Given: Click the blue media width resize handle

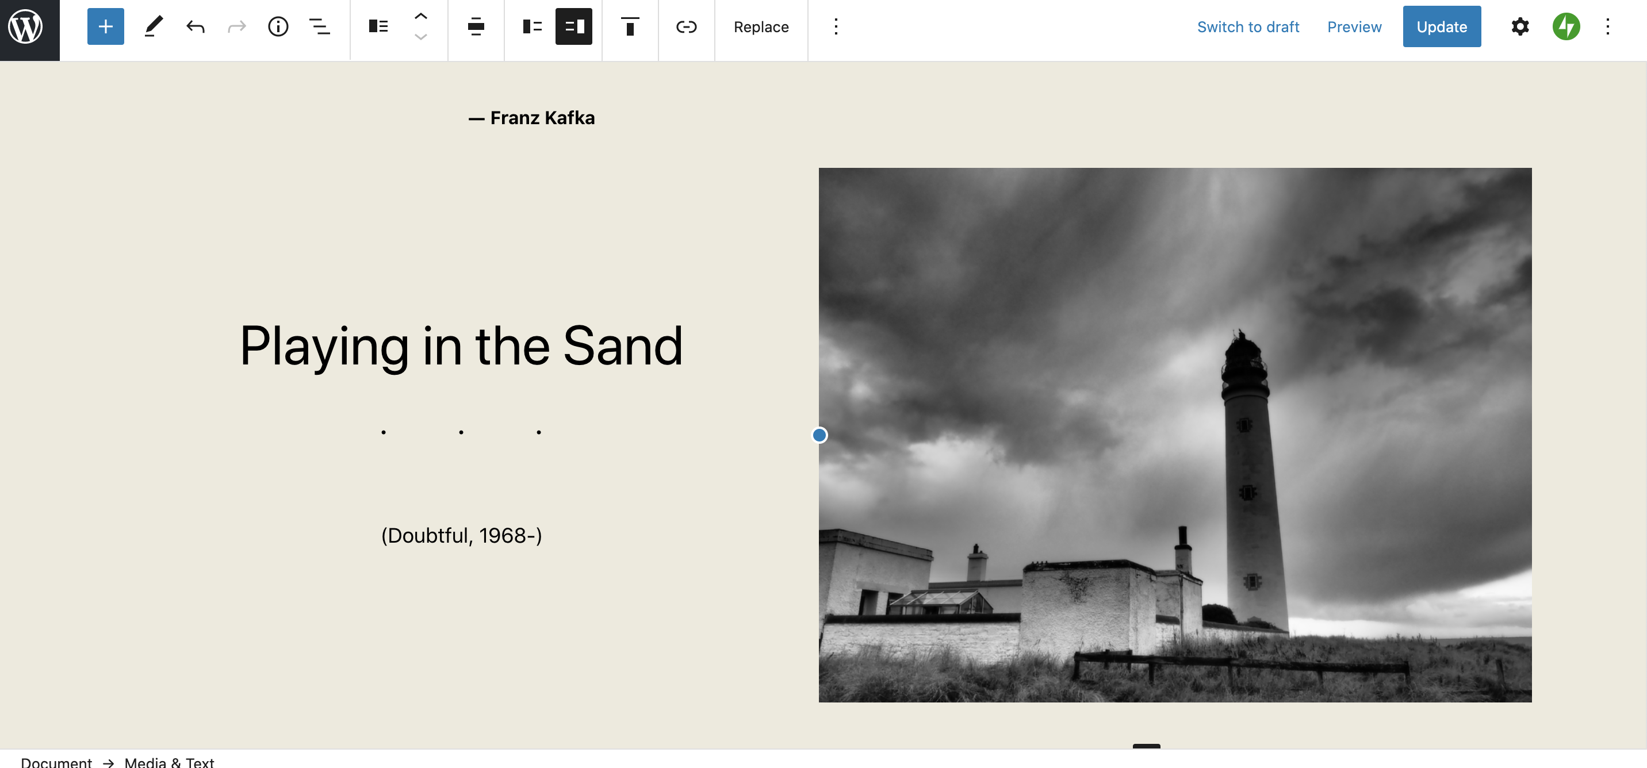Looking at the screenshot, I should [819, 435].
